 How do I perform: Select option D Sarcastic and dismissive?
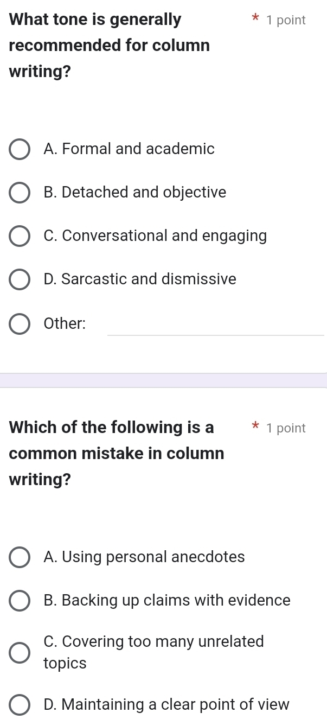[x=20, y=279]
